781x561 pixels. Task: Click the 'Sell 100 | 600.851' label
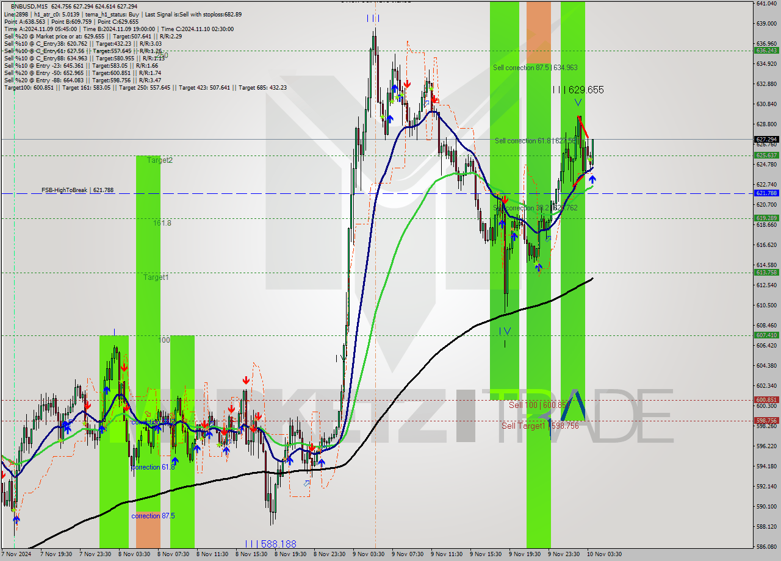pos(539,405)
